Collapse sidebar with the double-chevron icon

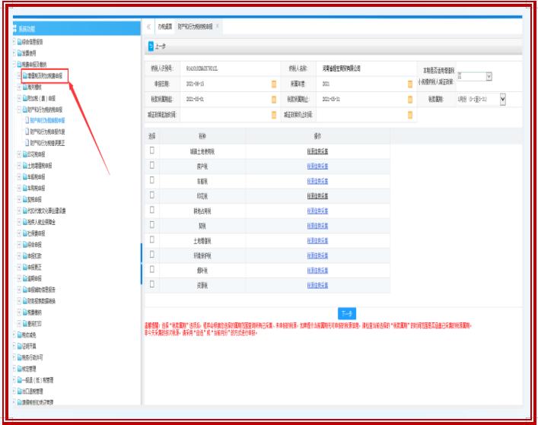point(148,27)
